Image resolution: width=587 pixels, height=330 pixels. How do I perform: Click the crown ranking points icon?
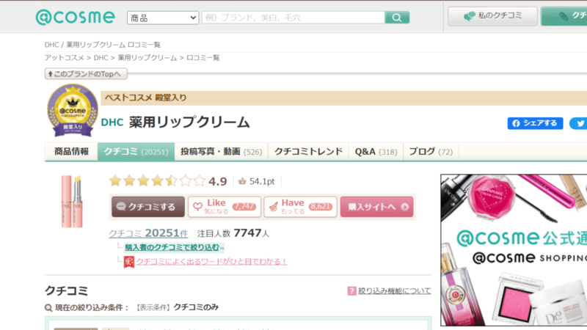242,181
